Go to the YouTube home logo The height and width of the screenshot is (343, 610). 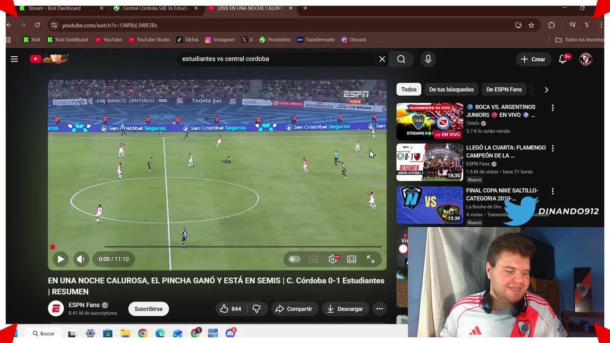(x=50, y=59)
